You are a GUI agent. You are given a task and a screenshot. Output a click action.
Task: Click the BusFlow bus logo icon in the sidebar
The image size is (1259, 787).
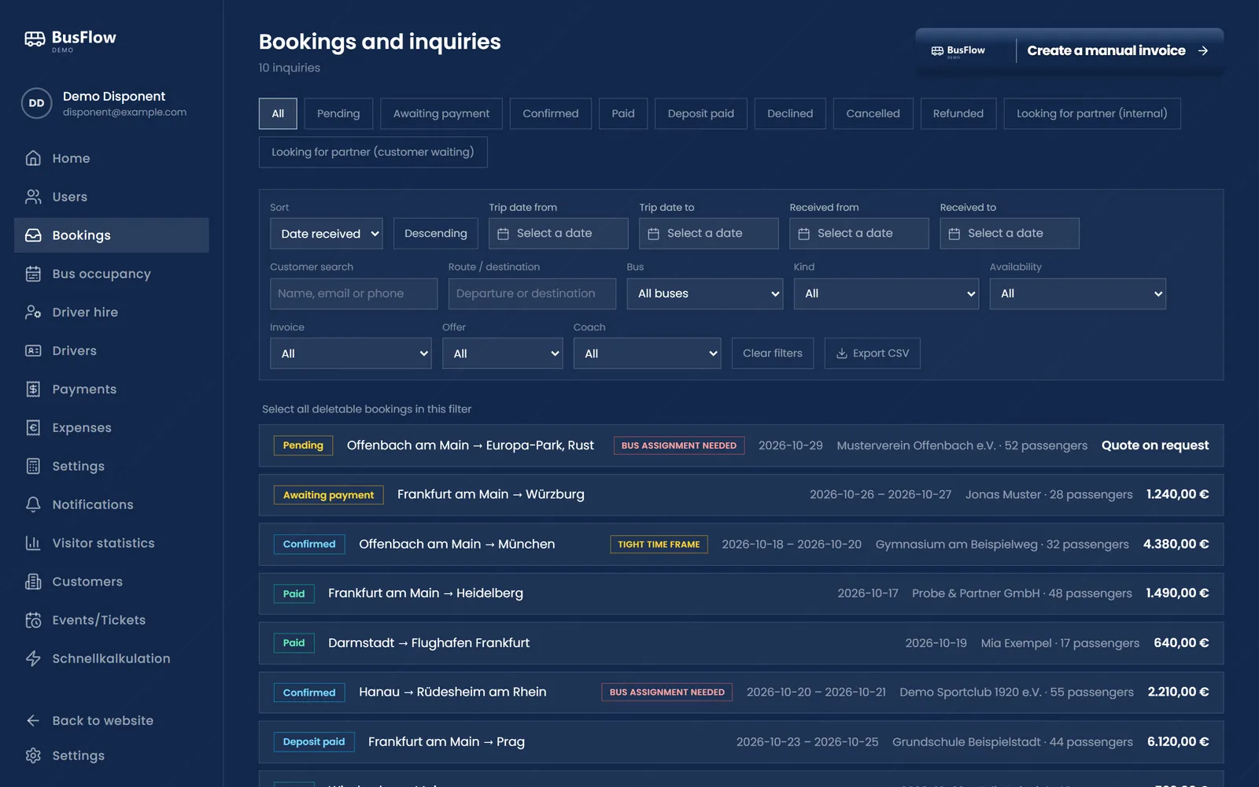[x=35, y=39]
